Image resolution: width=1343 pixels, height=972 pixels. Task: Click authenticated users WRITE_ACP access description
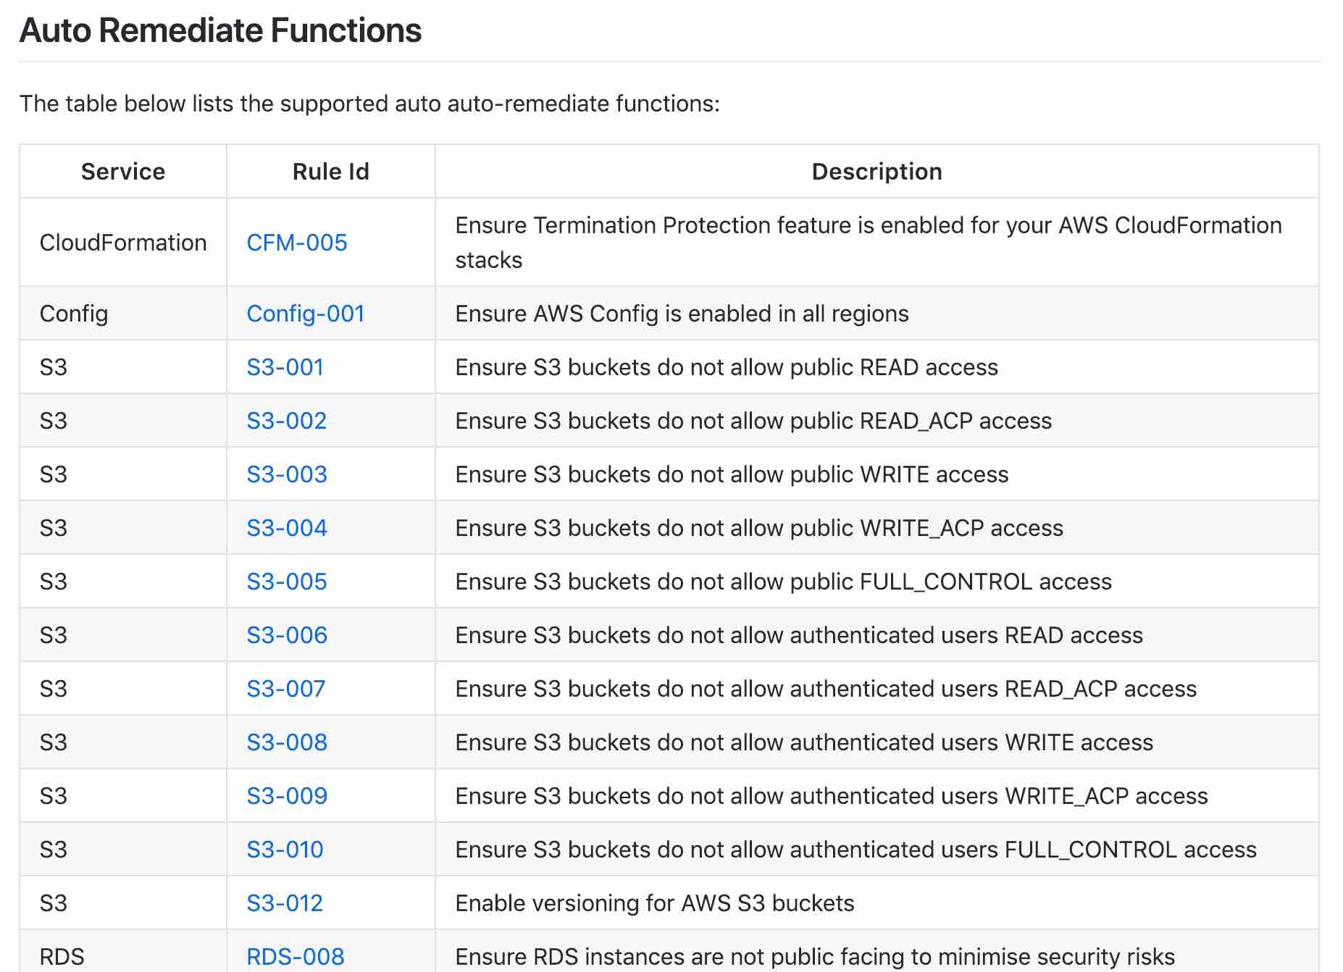click(832, 796)
